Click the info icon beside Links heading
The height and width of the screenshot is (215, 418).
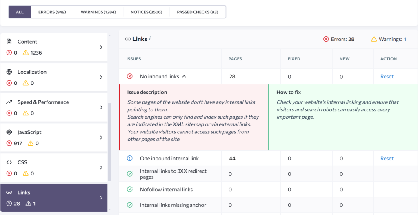[150, 38]
